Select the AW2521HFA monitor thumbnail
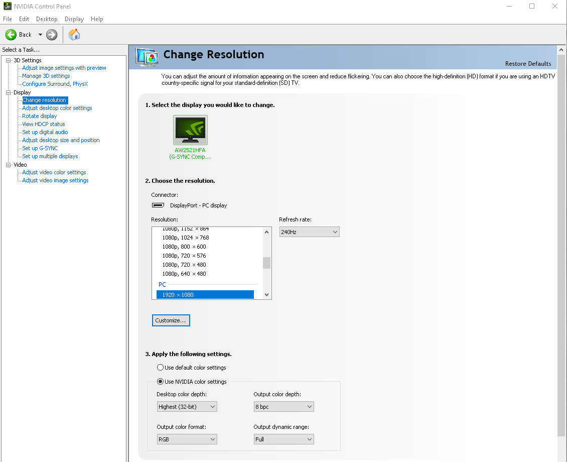This screenshot has height=462, width=567. pos(190,130)
